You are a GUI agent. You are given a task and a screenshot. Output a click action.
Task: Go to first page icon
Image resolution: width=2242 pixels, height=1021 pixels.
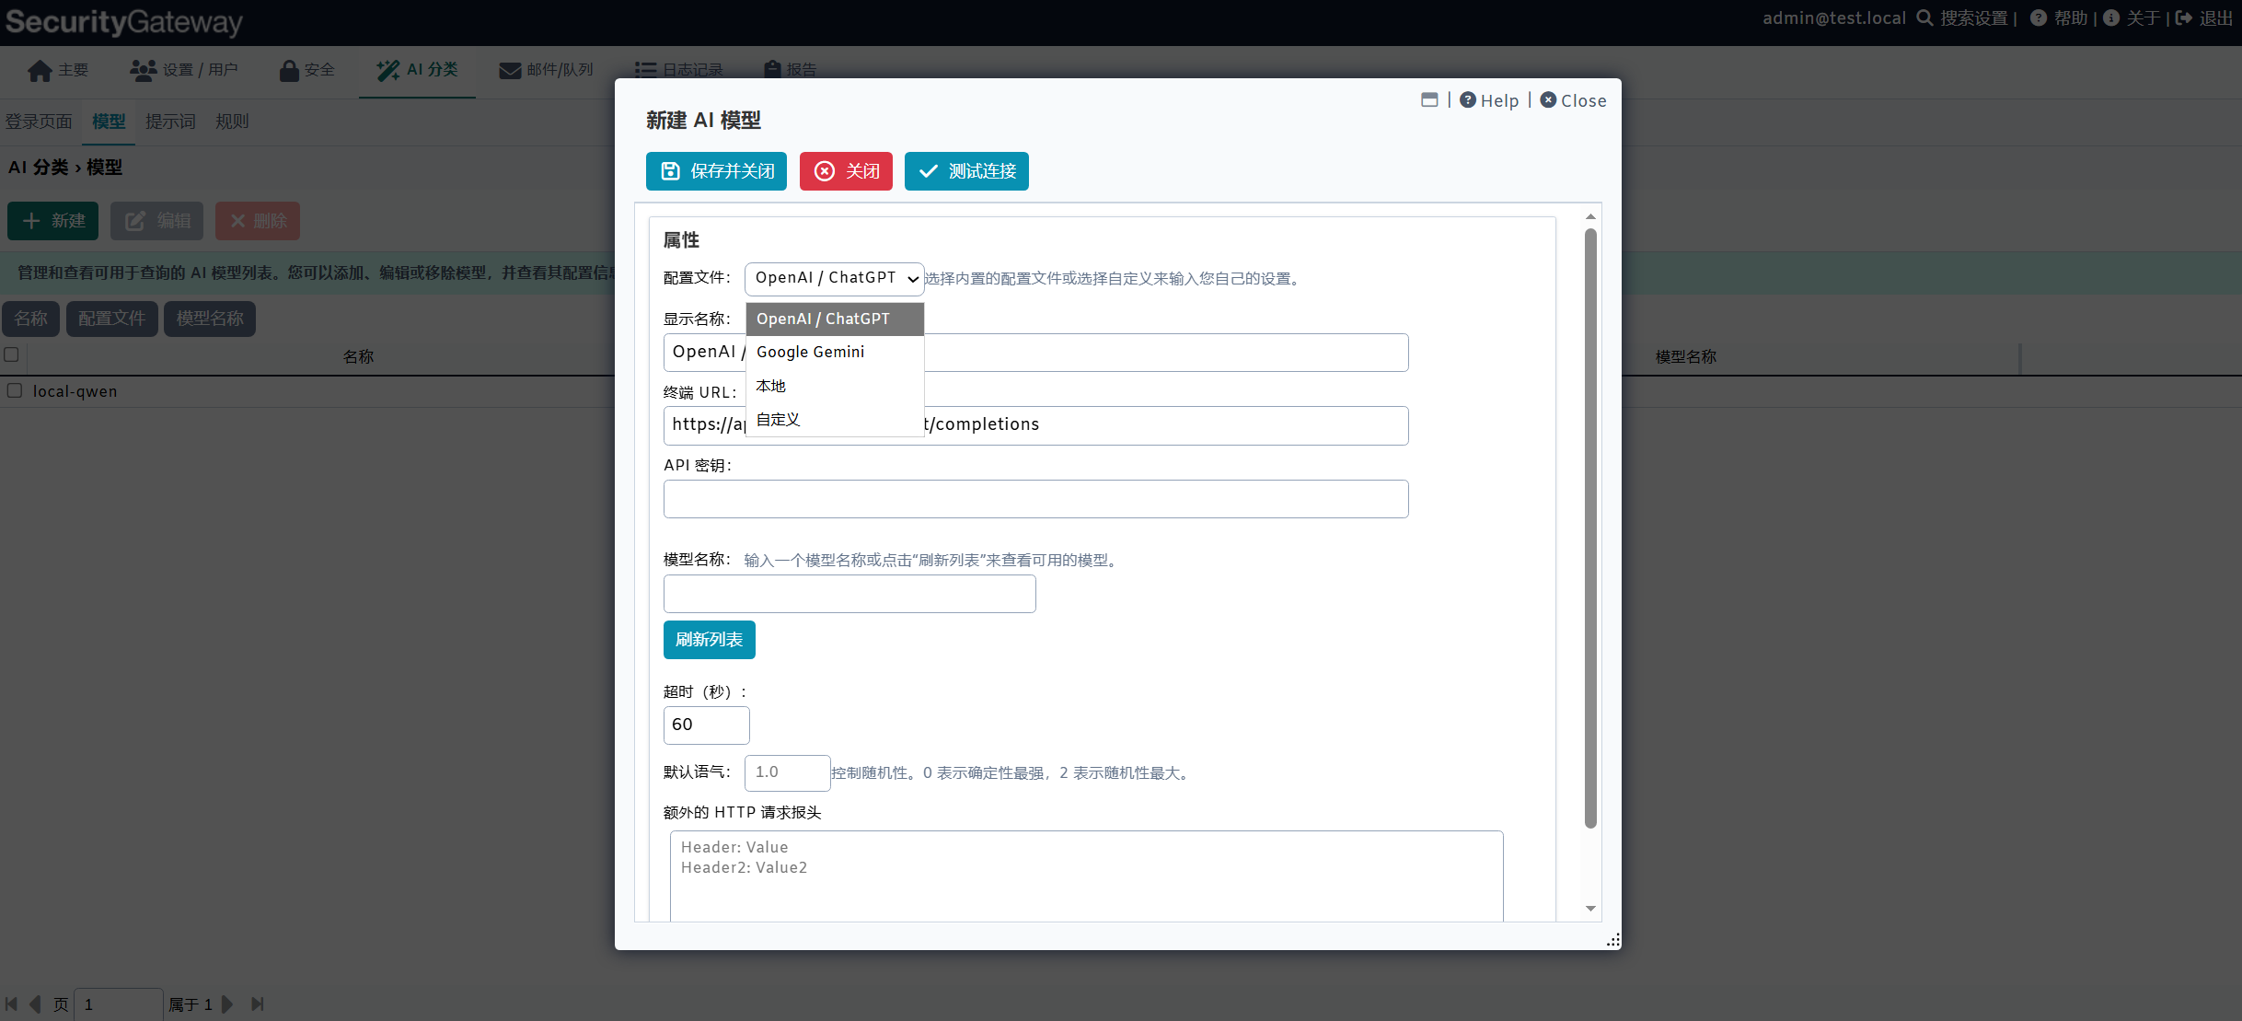click(11, 1004)
